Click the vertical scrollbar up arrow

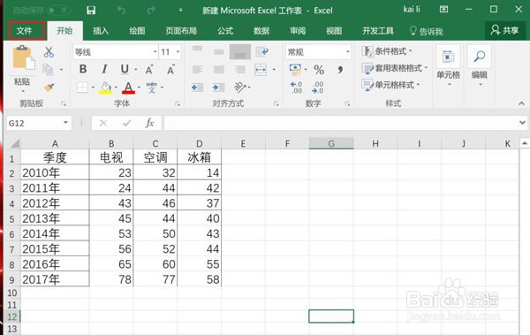[x=525, y=143]
